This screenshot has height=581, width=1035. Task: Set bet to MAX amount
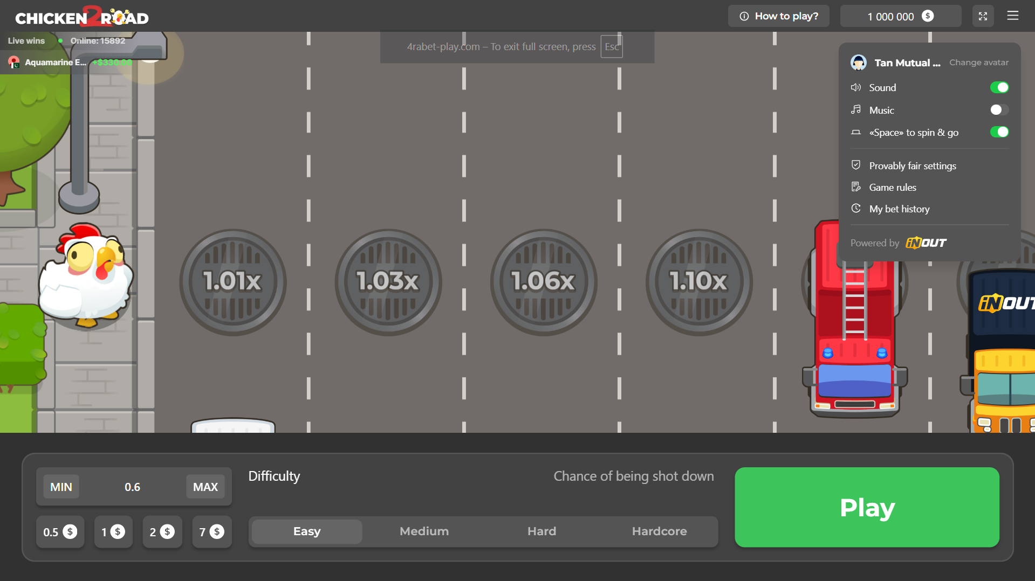[205, 487]
